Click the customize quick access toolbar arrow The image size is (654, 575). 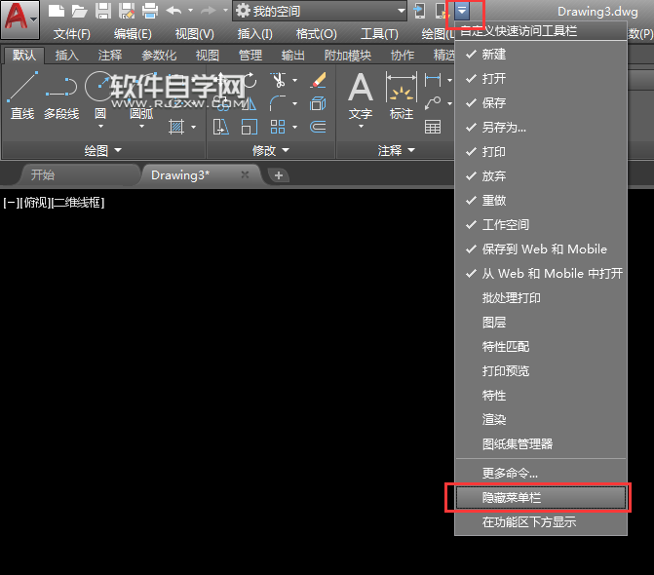(462, 11)
